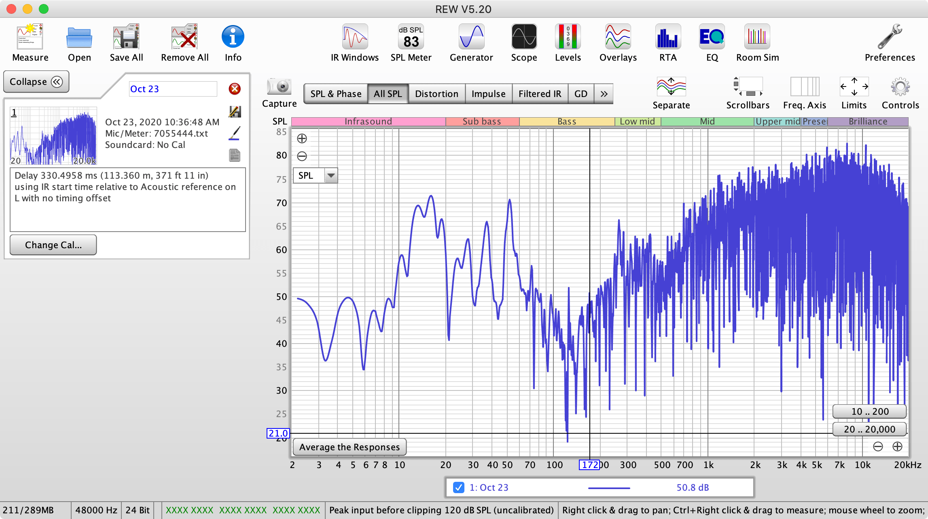The width and height of the screenshot is (928, 519).
Task: Open the EQ window
Action: pyautogui.click(x=712, y=42)
